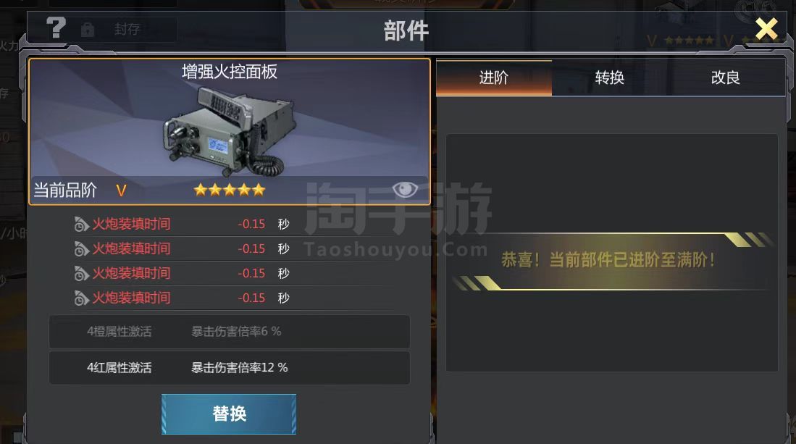
Task: Open the 改良 tab
Action: click(726, 78)
